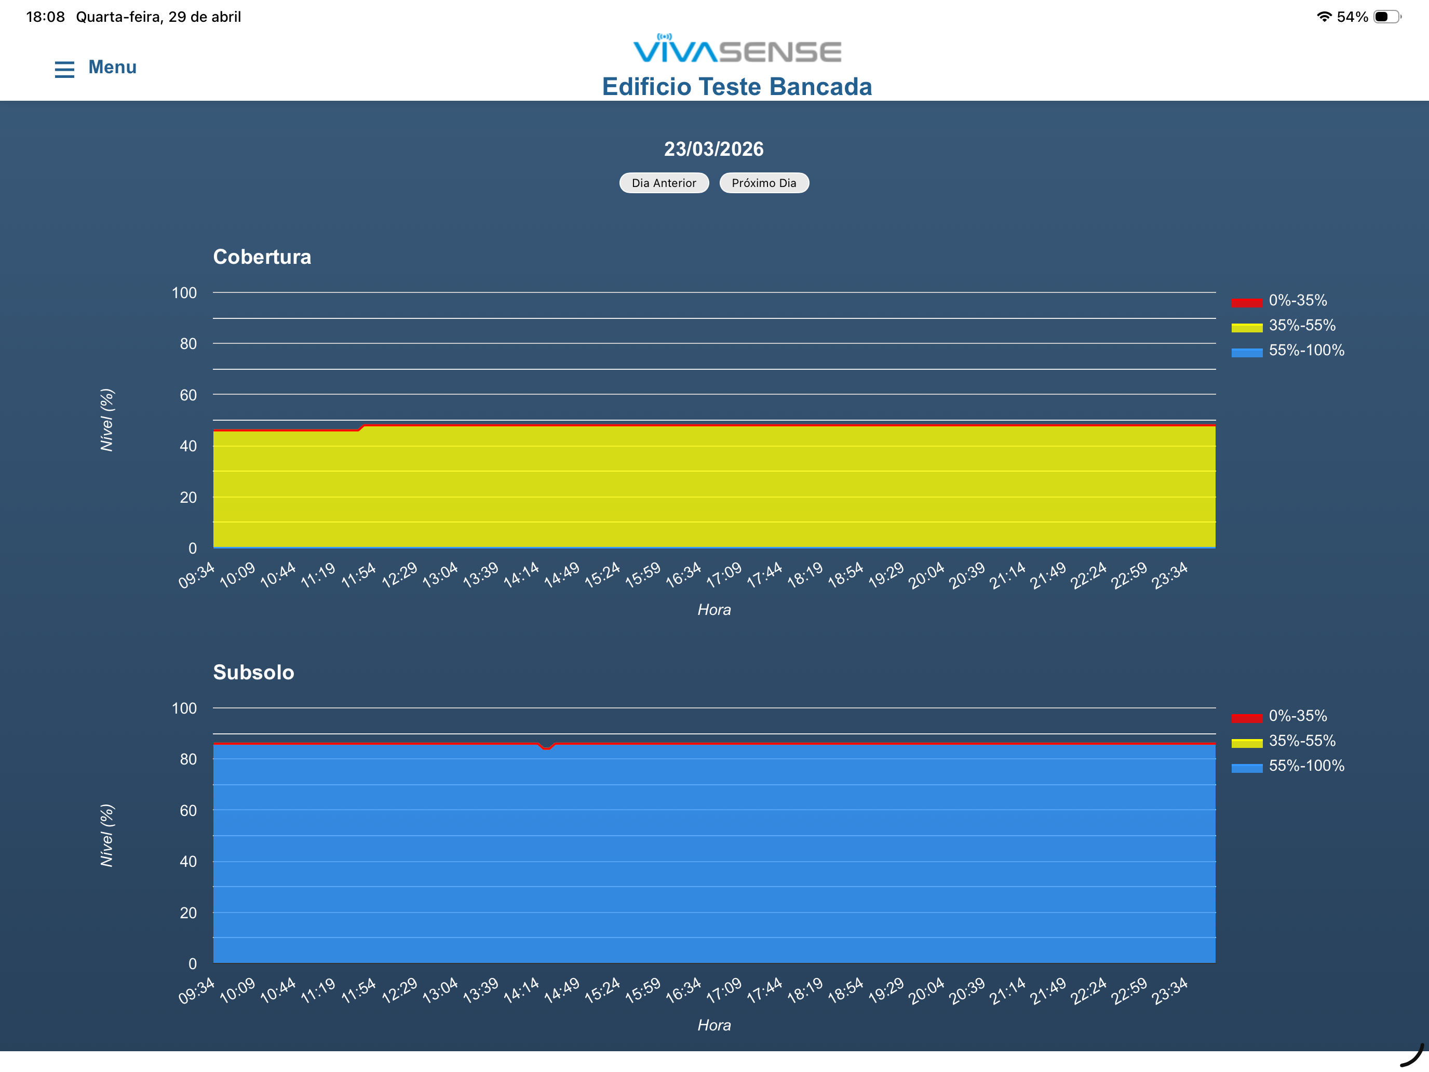
Task: Tap the battery status icon
Action: pos(1387,17)
